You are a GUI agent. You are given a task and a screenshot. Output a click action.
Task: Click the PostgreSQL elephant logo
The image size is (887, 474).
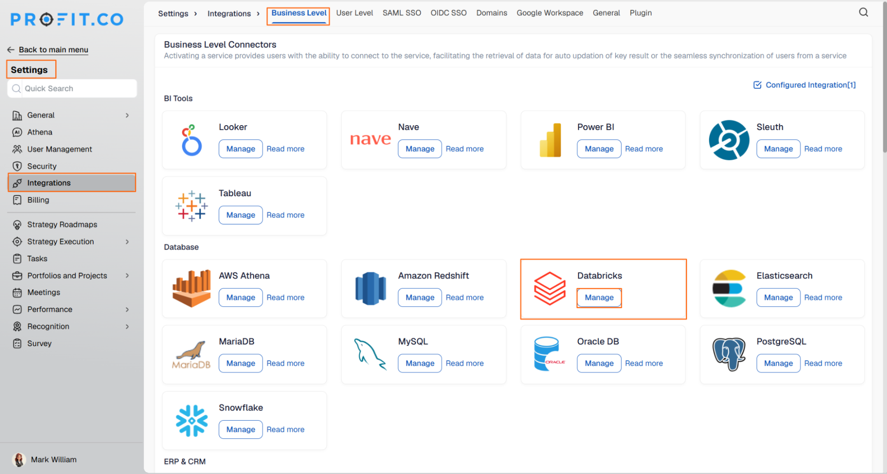pyautogui.click(x=729, y=354)
